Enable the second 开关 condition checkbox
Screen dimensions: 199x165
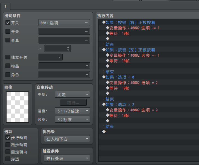(x=8, y=31)
